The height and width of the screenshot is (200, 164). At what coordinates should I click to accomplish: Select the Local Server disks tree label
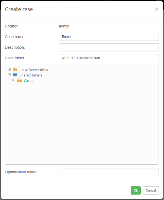pyautogui.click(x=34, y=70)
